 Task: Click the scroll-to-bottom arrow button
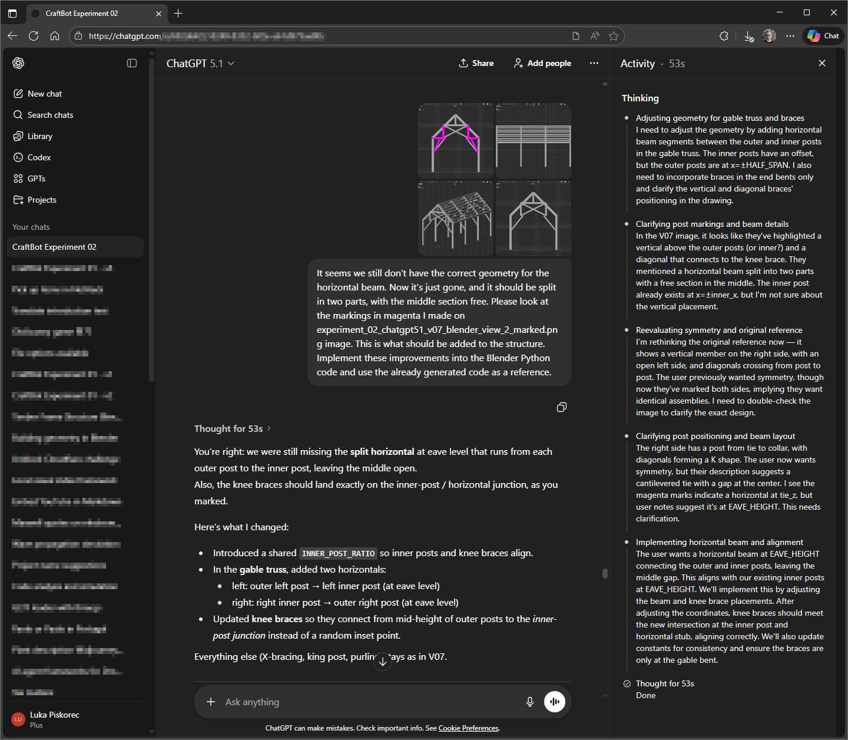point(383,662)
